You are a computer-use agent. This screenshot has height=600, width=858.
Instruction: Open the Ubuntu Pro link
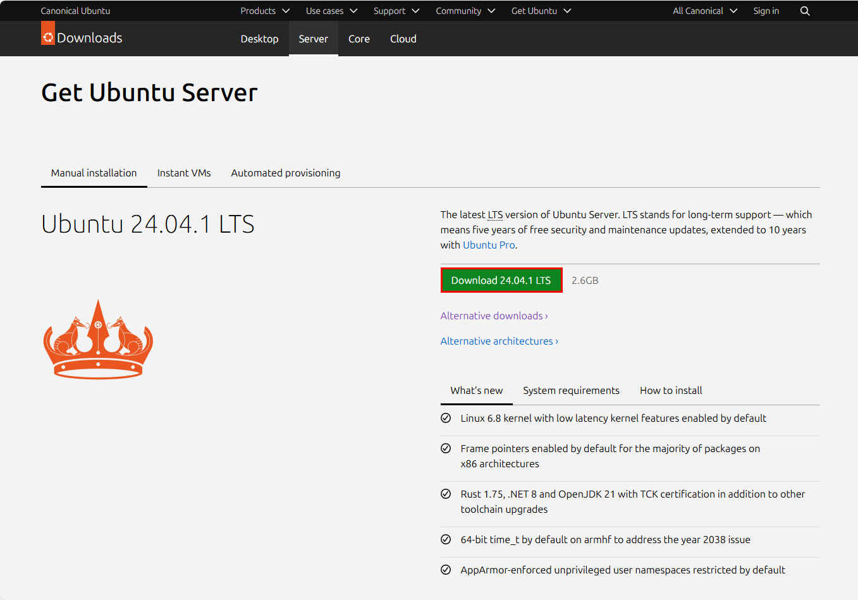point(489,245)
